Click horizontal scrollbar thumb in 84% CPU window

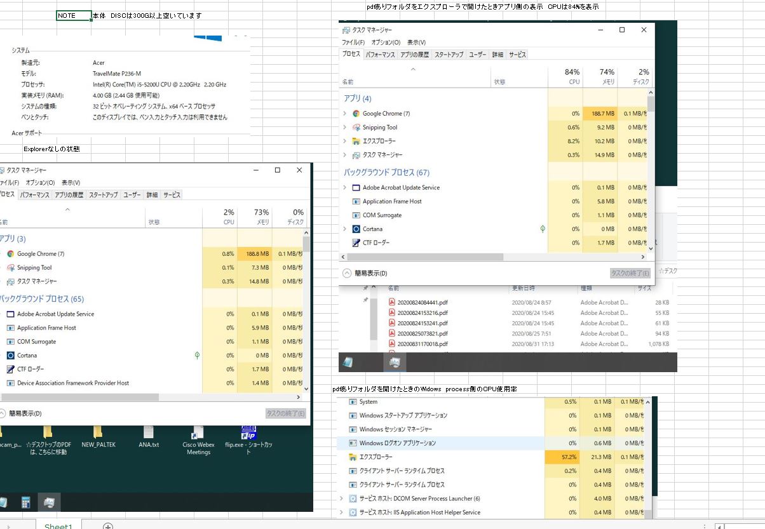click(x=426, y=257)
